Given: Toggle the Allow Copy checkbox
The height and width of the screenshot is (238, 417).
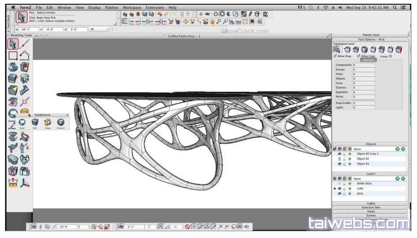Looking at the screenshot, I should (x=359, y=56).
